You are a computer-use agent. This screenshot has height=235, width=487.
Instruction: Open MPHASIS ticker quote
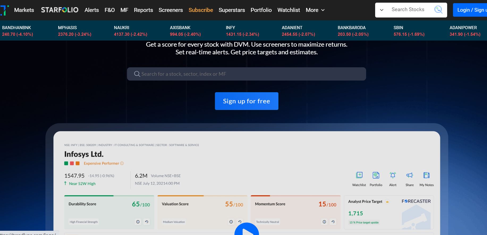[75, 31]
